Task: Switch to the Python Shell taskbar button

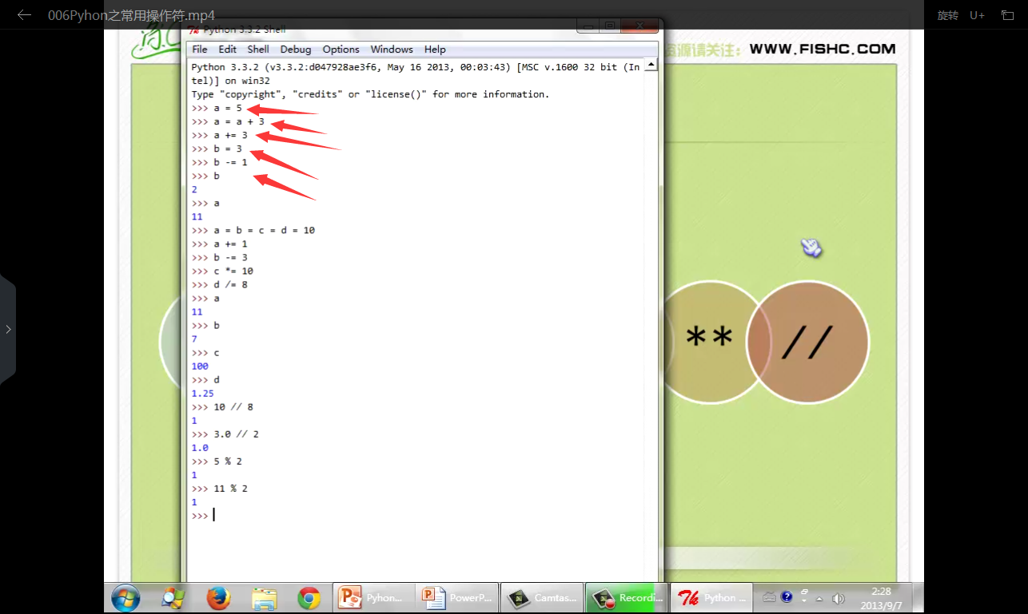Action: coord(710,597)
